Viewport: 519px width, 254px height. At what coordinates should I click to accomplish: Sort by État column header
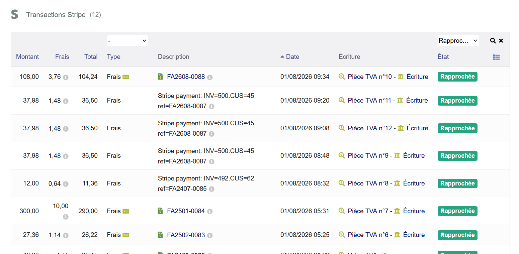click(443, 57)
